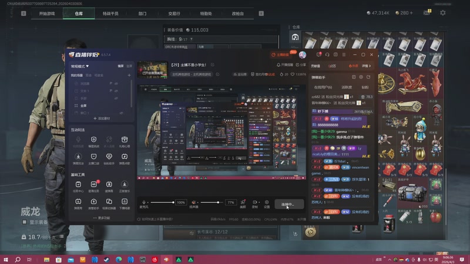Switch to the 部门 tab
This screenshot has width=470, height=264.
(142, 13)
